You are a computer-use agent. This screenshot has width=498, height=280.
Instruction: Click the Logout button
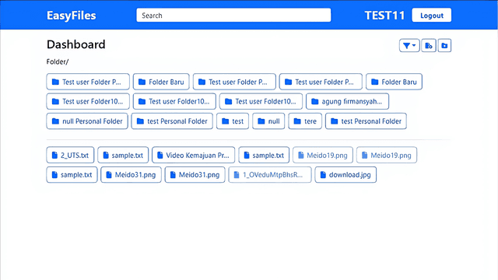(431, 16)
